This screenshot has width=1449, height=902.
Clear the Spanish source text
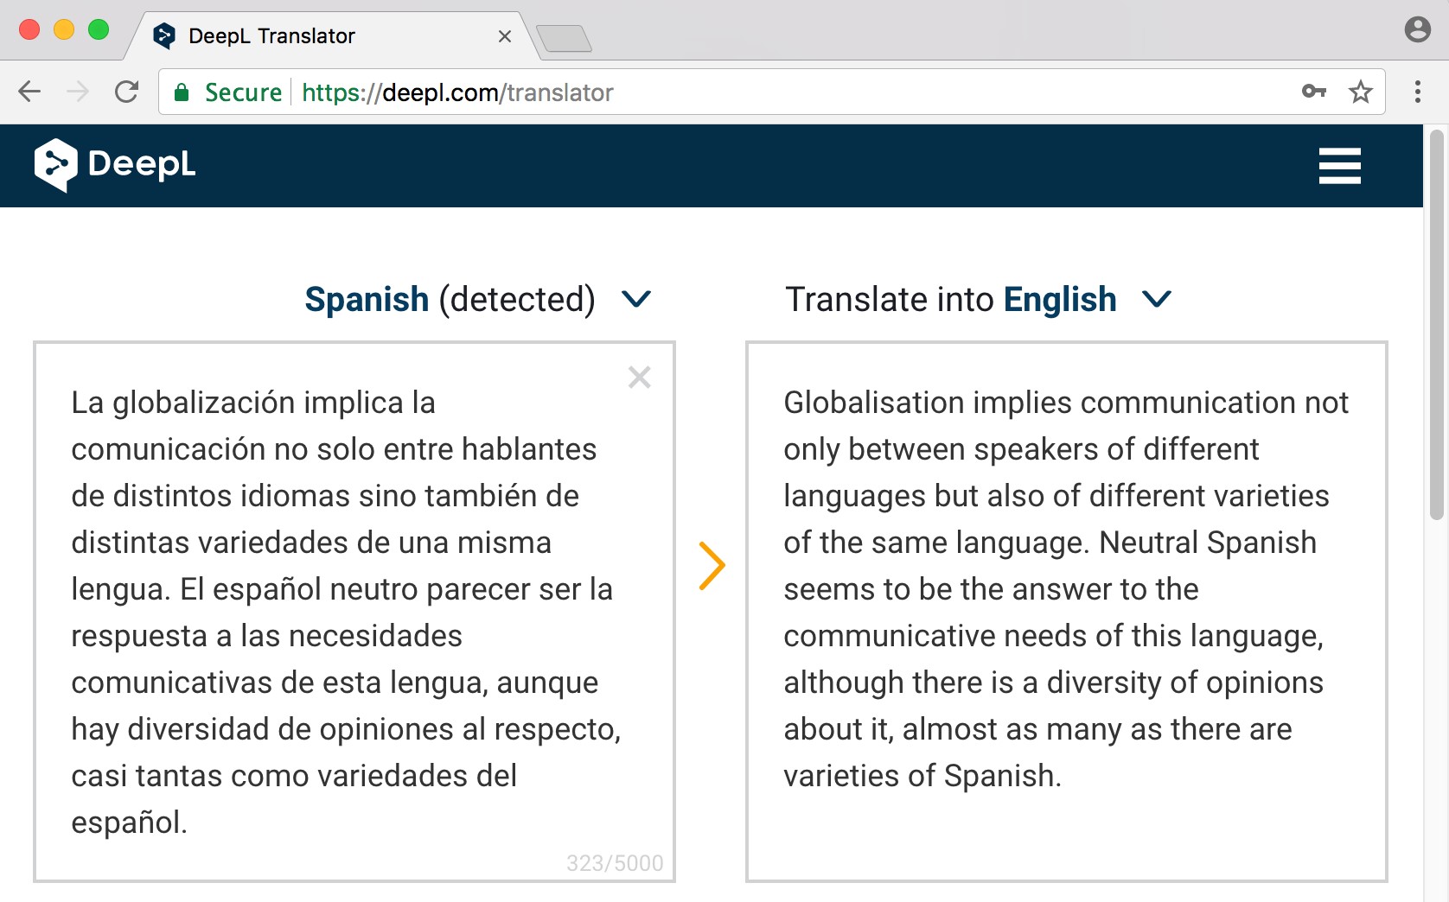[x=639, y=378]
